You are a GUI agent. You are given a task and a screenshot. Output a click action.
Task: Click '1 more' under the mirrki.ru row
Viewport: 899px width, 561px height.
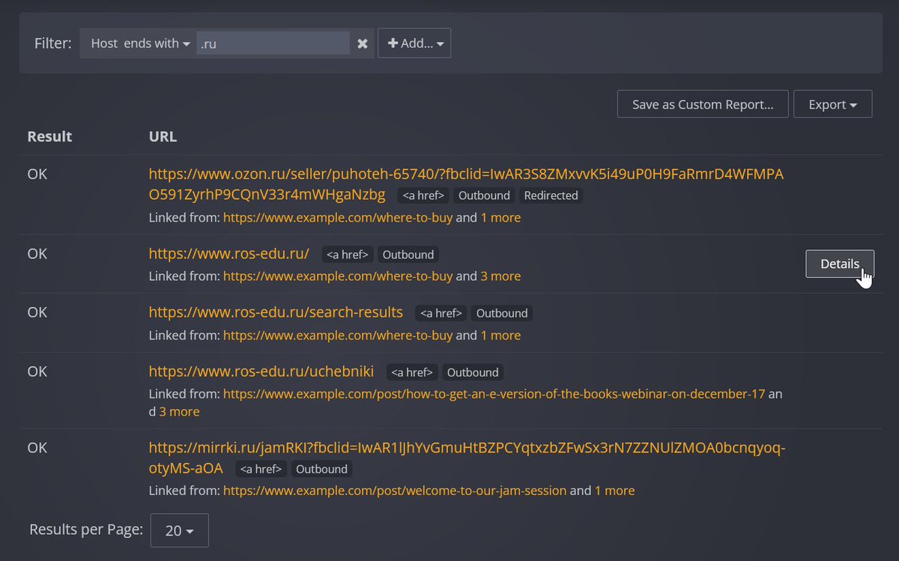pyautogui.click(x=614, y=491)
